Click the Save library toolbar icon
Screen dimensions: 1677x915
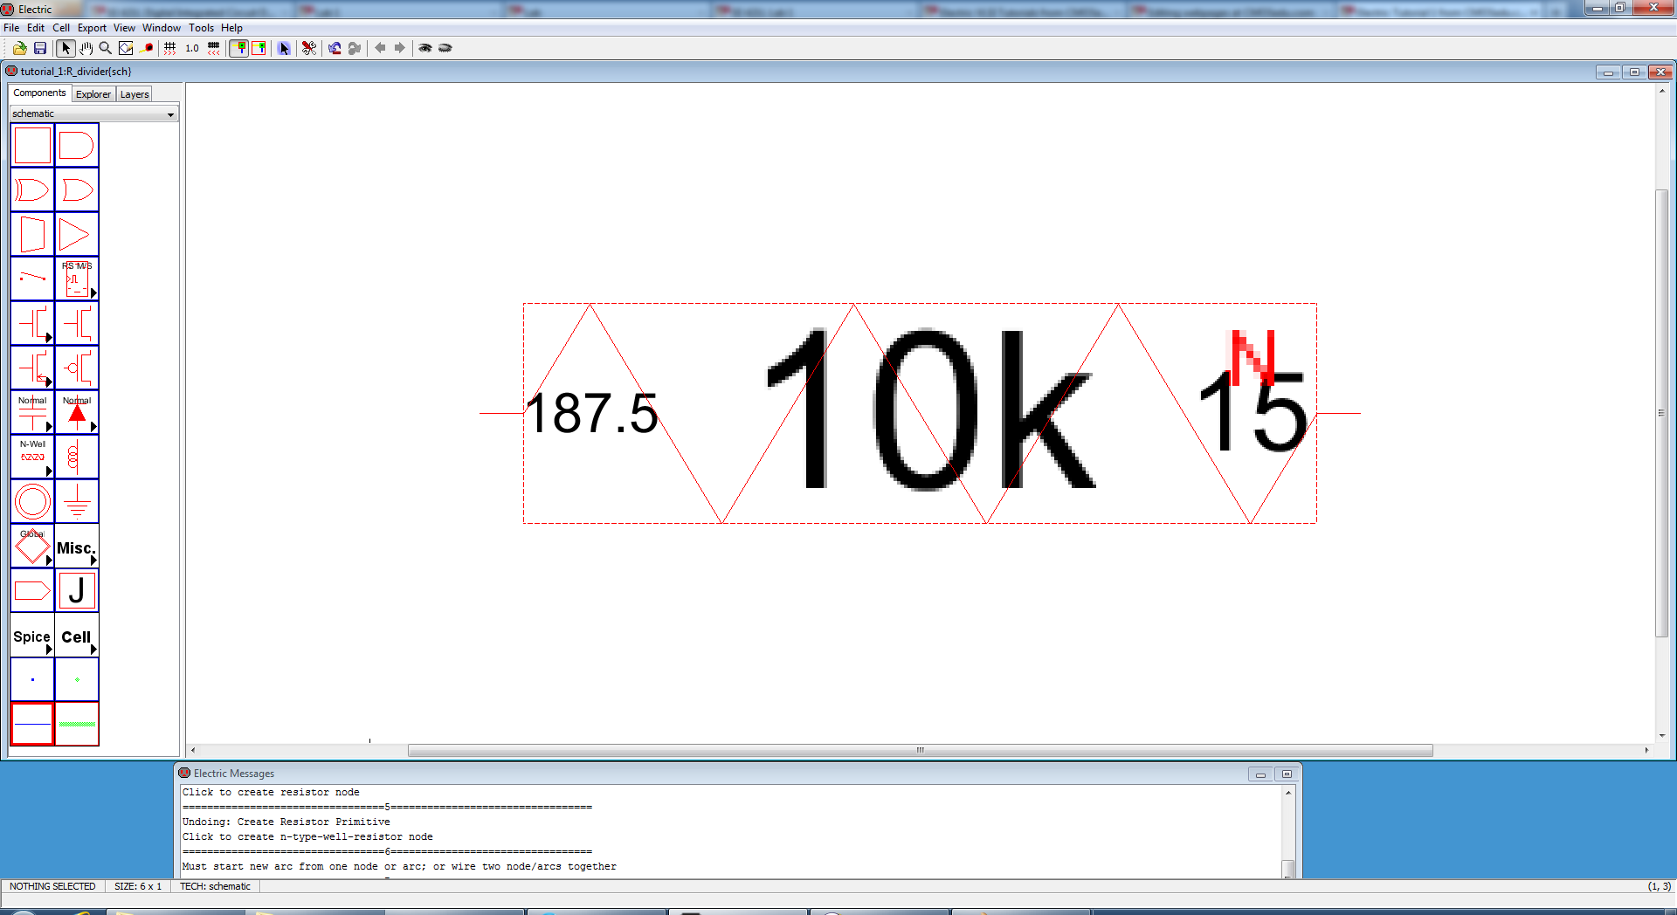pos(40,48)
